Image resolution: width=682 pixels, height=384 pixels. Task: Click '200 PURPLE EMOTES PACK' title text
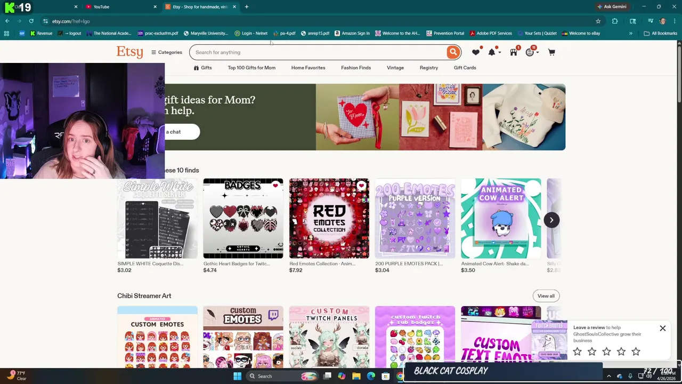tap(409, 263)
